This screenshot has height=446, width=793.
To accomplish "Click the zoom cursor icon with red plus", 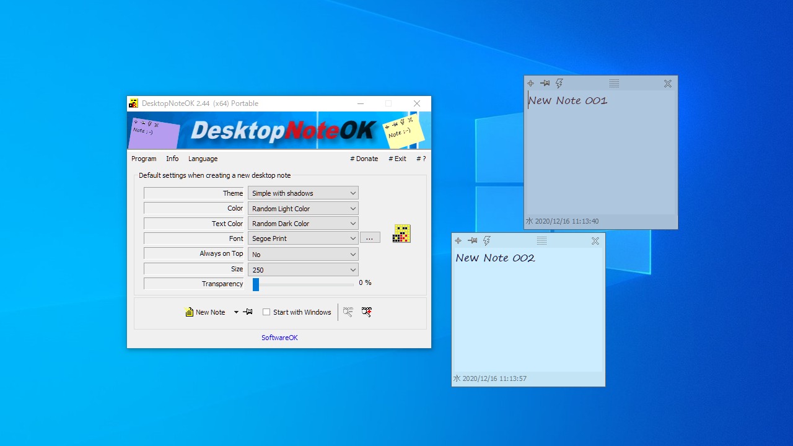I will 367,312.
